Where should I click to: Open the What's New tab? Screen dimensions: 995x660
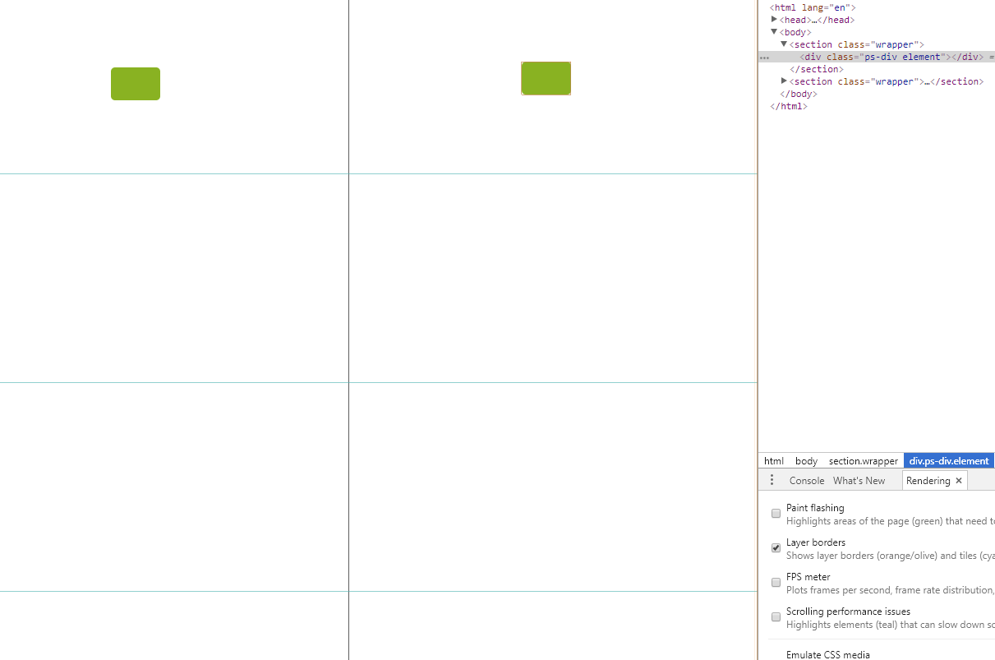[x=859, y=480]
